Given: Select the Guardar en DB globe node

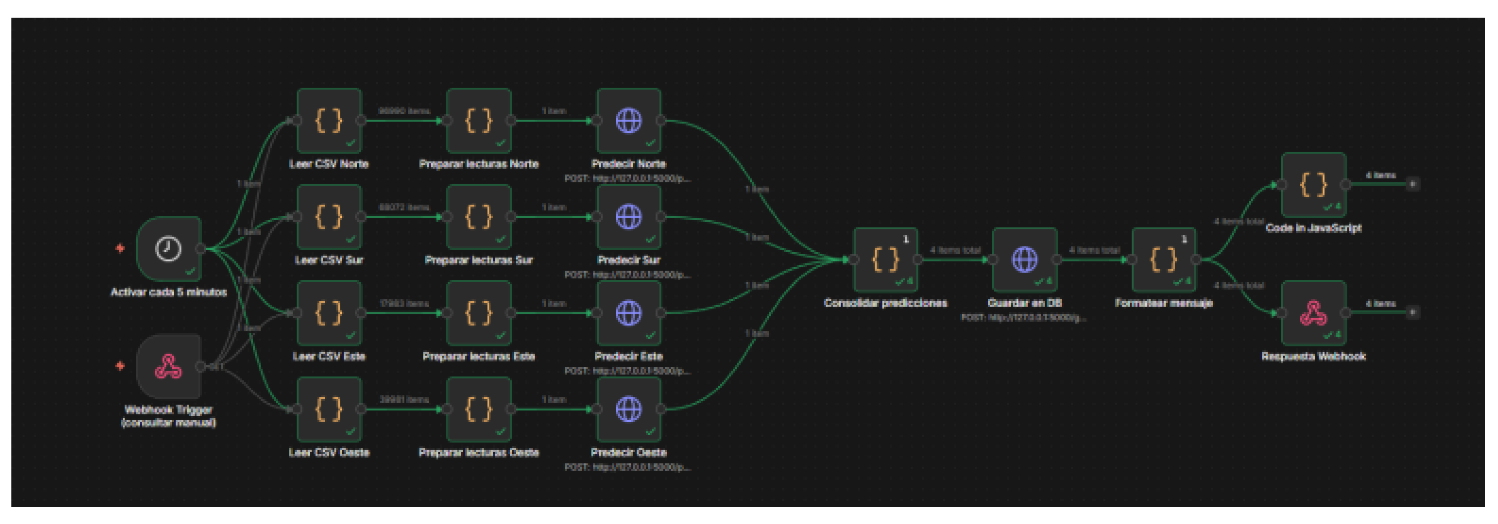Looking at the screenshot, I should 1025,260.
